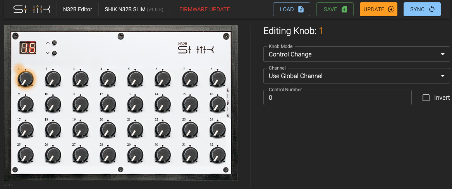Select knob 26 on the device
The image size is (452, 189).
point(53,155)
